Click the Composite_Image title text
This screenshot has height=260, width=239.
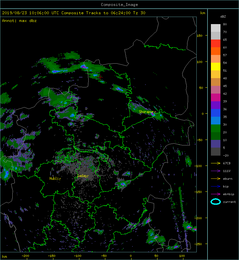[119, 5]
